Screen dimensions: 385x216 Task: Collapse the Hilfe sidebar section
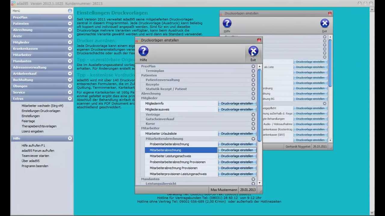coord(70,138)
